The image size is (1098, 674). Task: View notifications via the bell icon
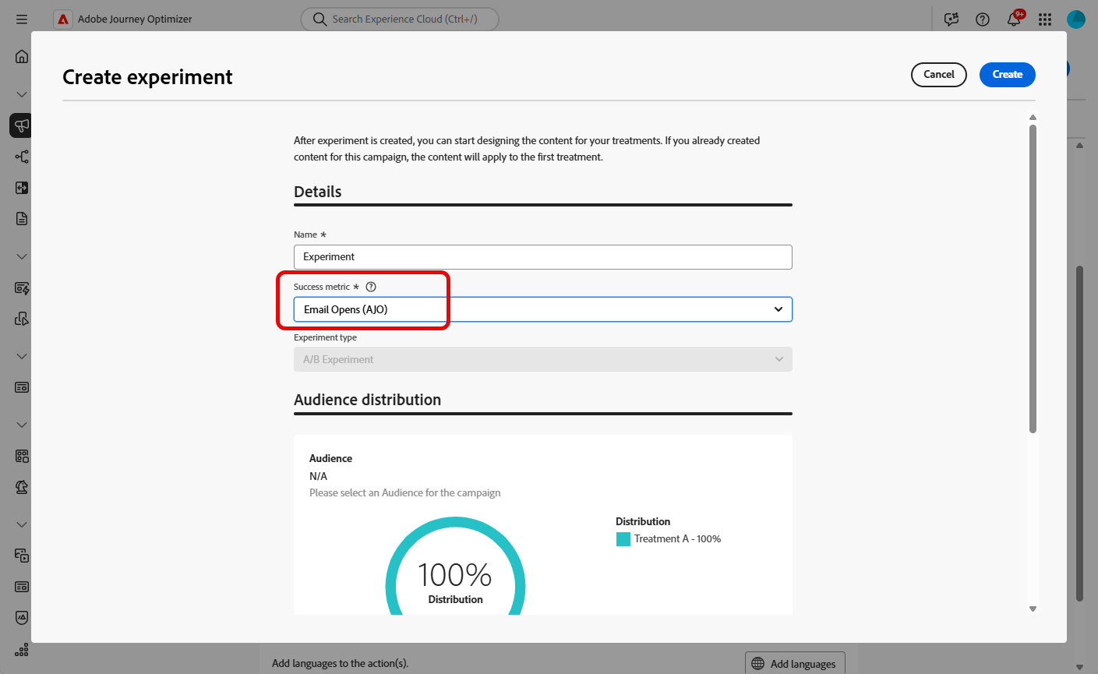[1014, 19]
